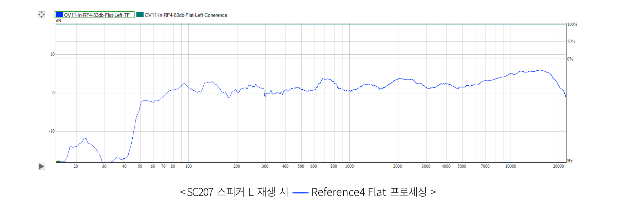621x203 pixels.
Task: Click the -10 dB label on the vertical axis
Action: [x=52, y=131]
